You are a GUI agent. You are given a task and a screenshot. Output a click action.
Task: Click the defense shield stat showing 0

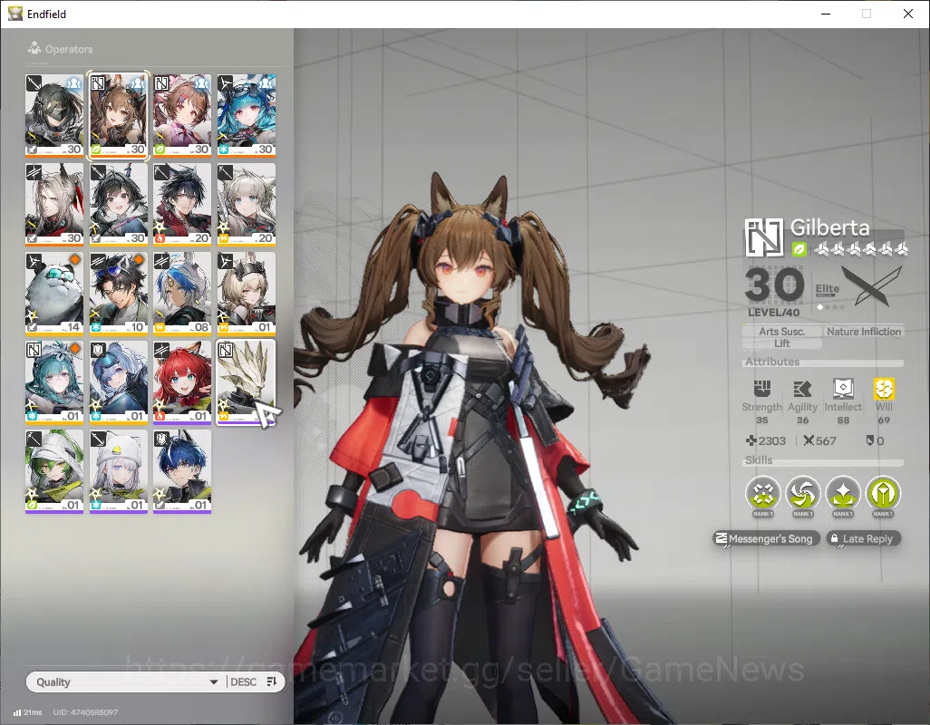click(x=875, y=441)
